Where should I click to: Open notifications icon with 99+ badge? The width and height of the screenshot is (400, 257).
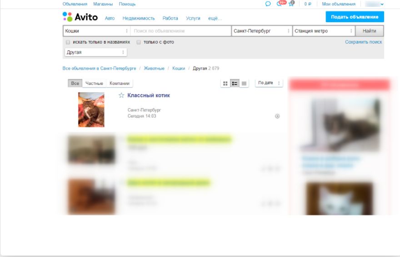281,3
